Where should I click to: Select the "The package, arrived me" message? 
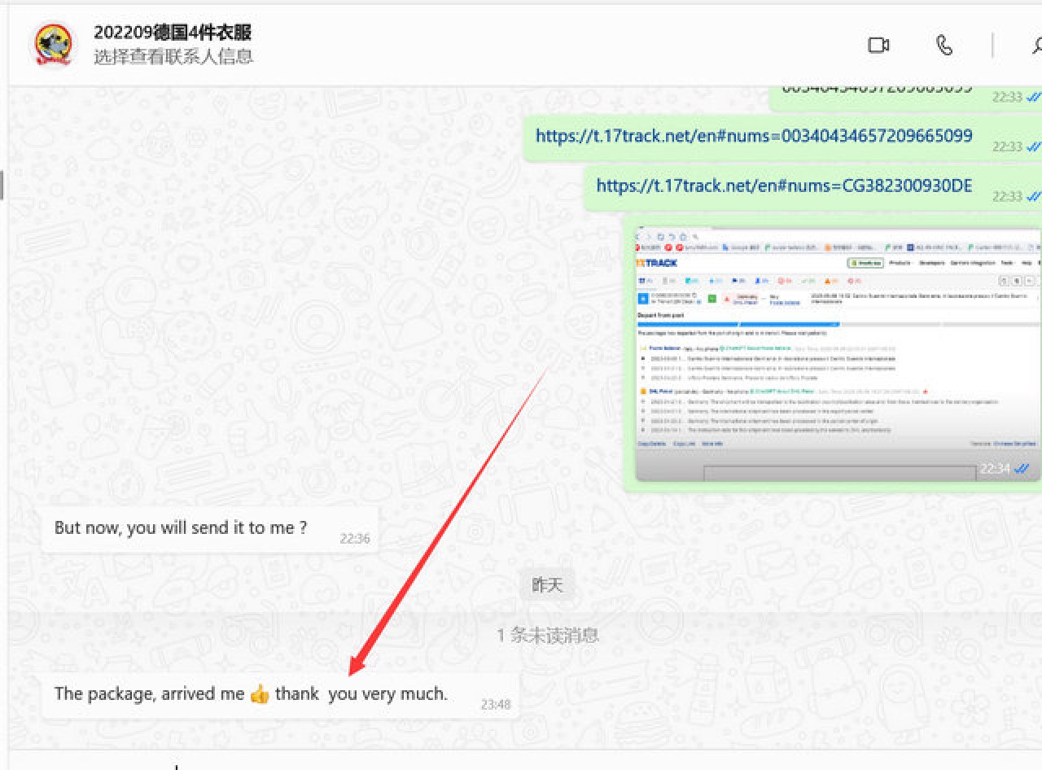251,694
